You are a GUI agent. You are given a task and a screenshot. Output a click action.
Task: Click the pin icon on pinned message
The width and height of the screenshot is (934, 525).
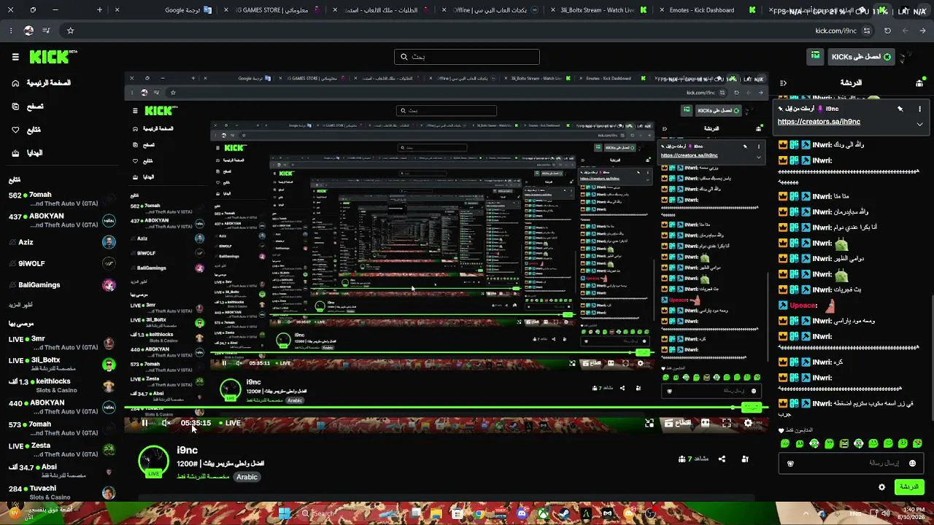(x=900, y=109)
